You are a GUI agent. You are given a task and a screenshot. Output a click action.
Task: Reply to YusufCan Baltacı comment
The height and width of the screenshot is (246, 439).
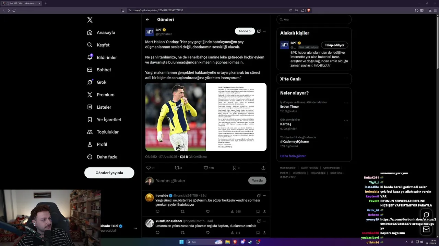[x=157, y=233]
